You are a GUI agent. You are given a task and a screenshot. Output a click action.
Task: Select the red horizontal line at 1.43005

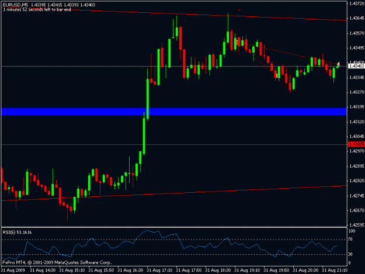point(174,144)
